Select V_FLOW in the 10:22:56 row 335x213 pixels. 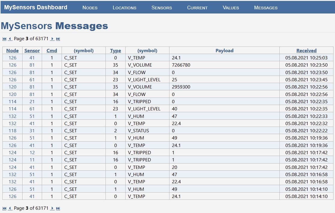point(137,94)
